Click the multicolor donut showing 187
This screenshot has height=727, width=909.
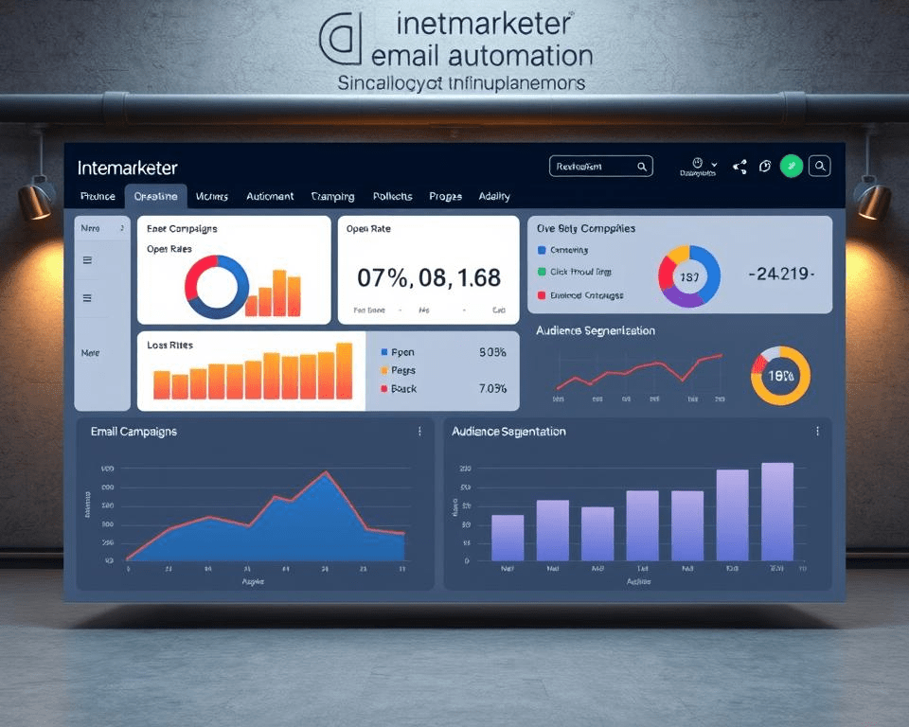(x=689, y=276)
